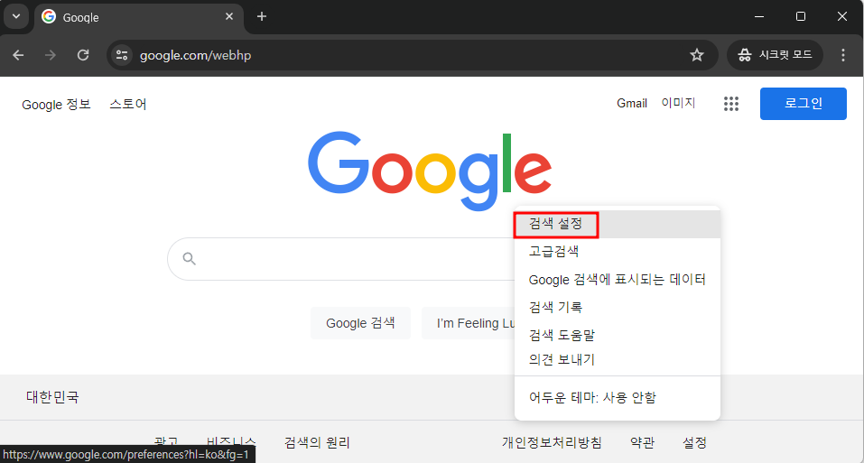This screenshot has height=463, width=864.
Task: Open 검색 도움말 from the menu
Action: coord(617,335)
